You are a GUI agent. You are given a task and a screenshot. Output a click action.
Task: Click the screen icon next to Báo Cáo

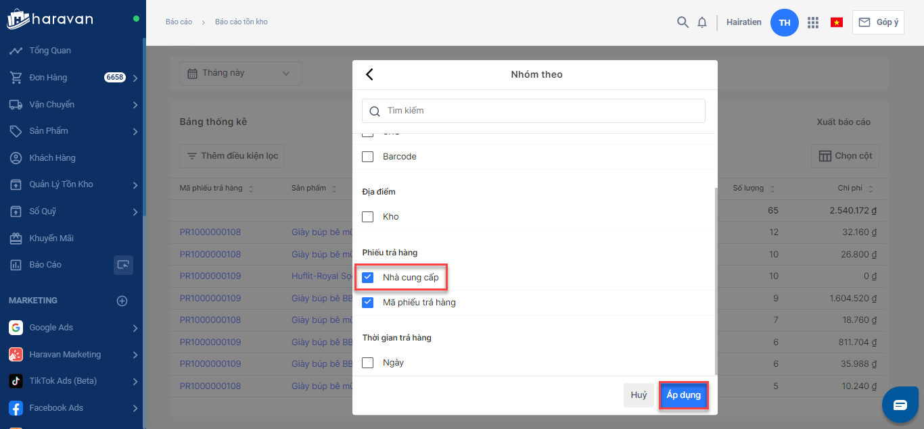(123, 265)
